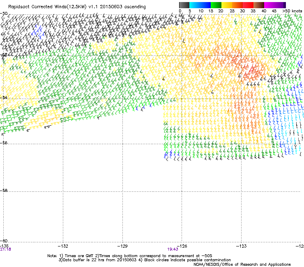Click the cyan-blue 5-15 knots legend swatch
The image size is (304, 267).
(200, 5)
